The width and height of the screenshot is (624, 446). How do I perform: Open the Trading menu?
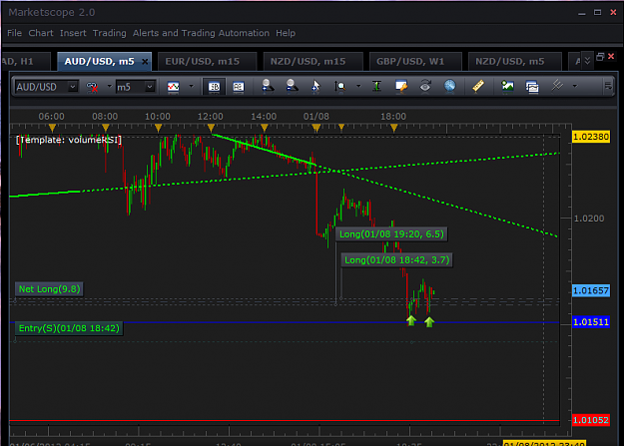pos(110,33)
